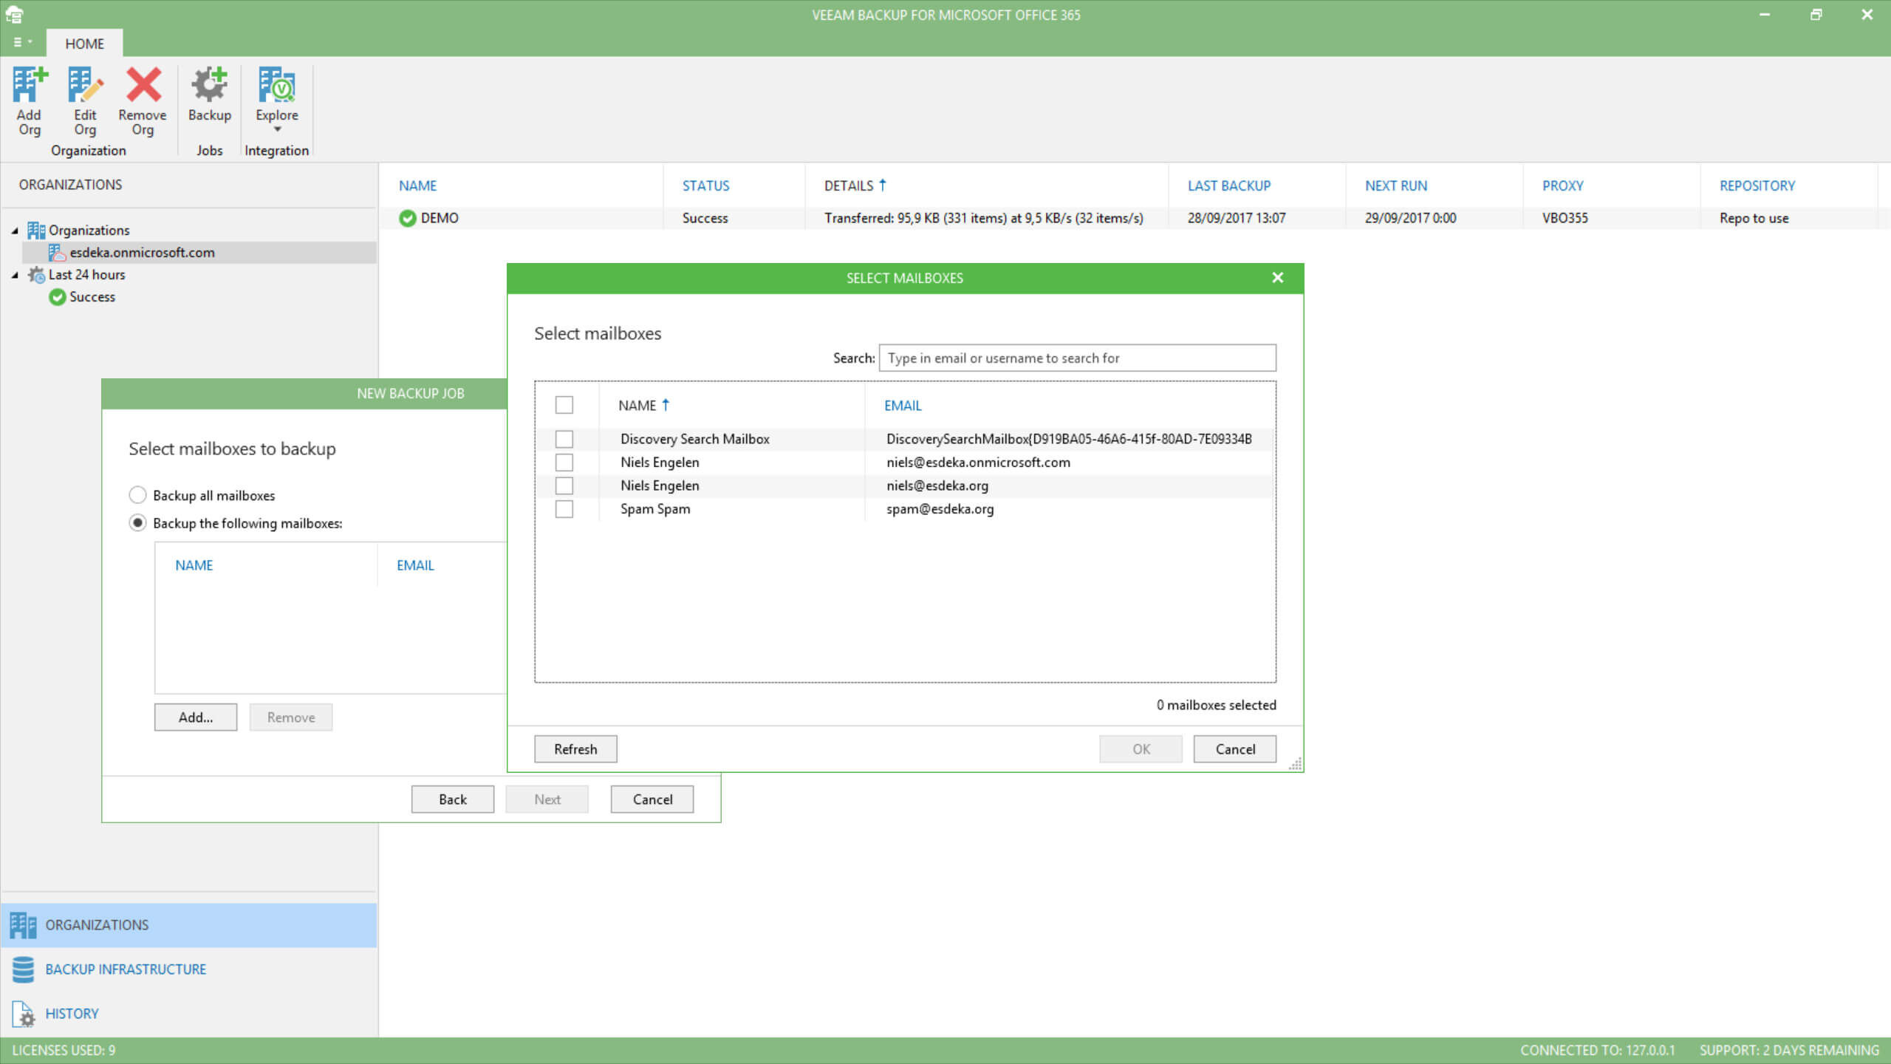Collapse the Organizations tree node

tap(15, 231)
